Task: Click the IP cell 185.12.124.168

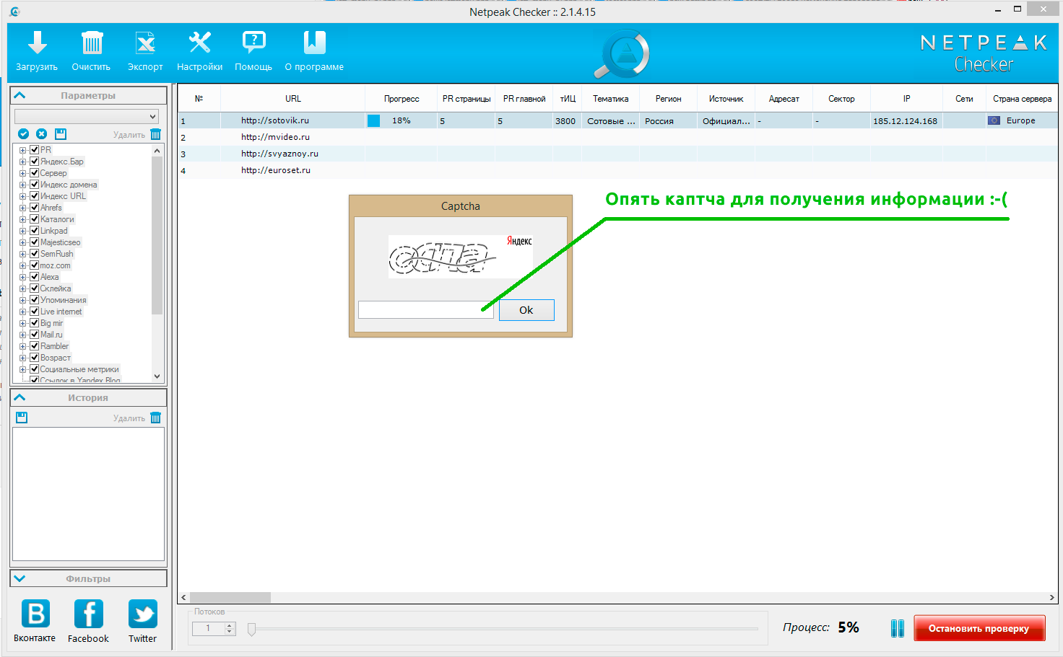Action: (906, 121)
